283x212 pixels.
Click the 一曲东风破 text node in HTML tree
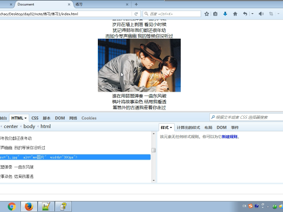click(x=24, y=167)
